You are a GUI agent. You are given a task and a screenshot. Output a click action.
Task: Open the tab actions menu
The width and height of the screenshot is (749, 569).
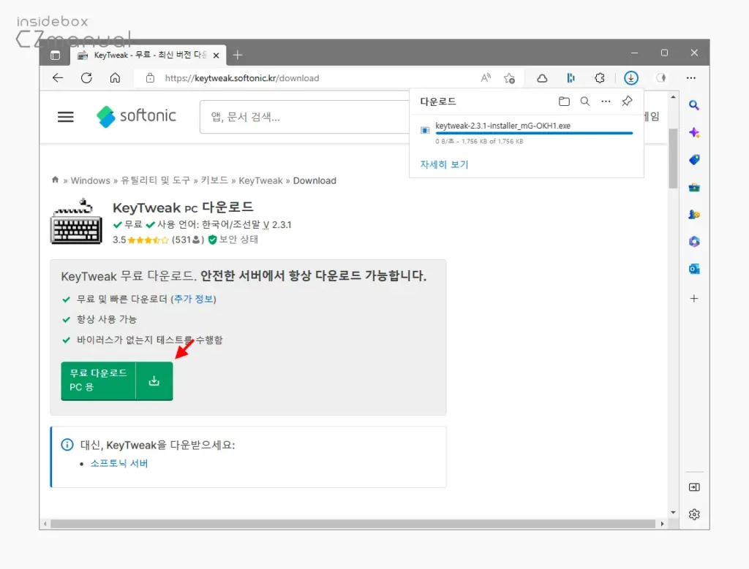click(55, 55)
